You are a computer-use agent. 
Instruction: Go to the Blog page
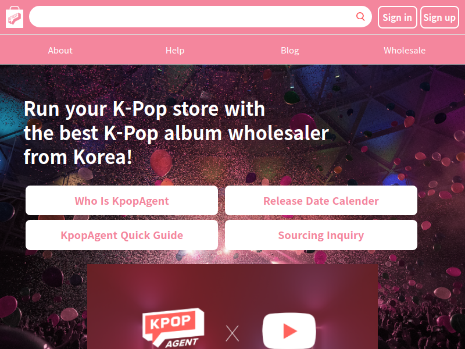[x=289, y=51]
